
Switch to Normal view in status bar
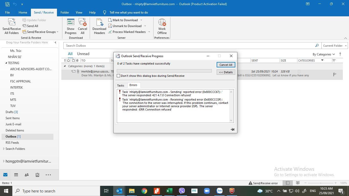[x=288, y=183]
